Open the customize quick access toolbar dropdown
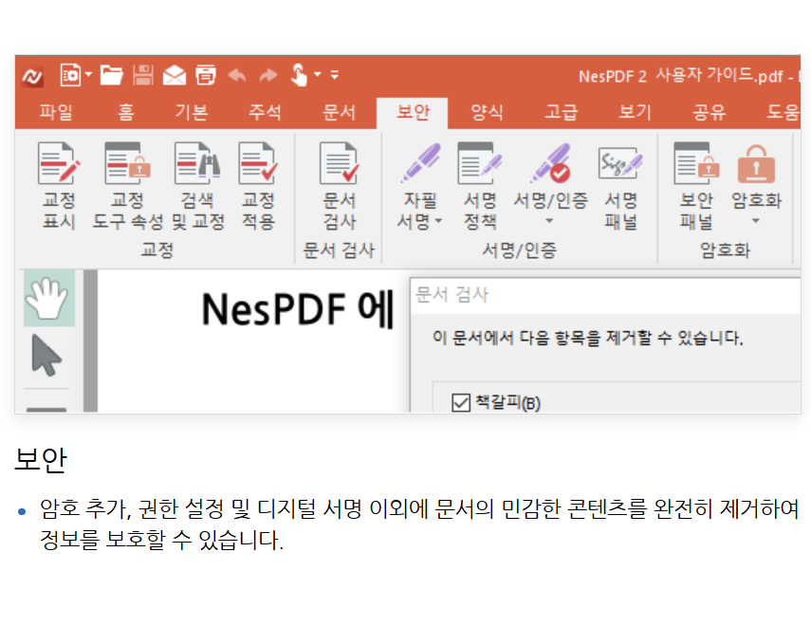This screenshot has width=811, height=626. (335, 76)
